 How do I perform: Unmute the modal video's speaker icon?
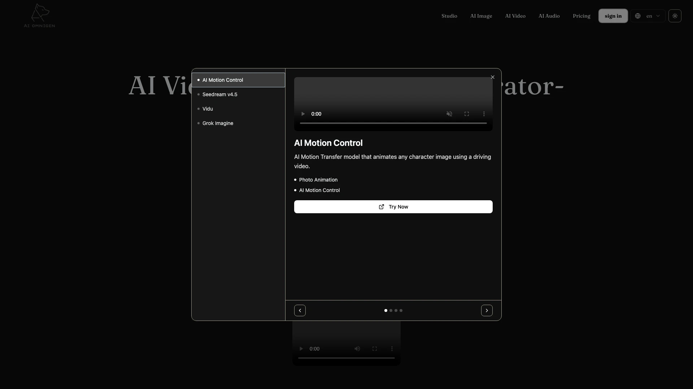[449, 114]
